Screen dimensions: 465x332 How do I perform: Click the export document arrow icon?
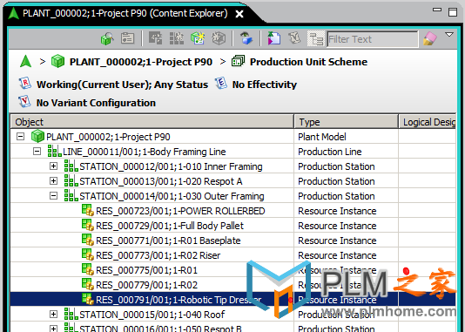point(274,38)
